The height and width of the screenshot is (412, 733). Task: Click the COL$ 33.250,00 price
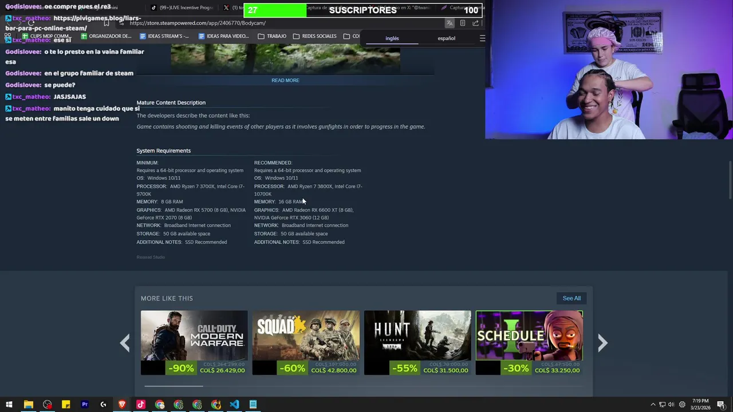click(557, 370)
